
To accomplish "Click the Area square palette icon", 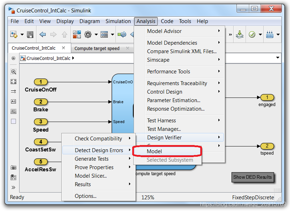I will [13, 121].
